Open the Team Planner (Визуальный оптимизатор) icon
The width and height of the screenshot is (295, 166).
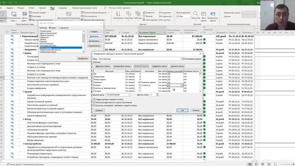pyautogui.click(x=69, y=14)
